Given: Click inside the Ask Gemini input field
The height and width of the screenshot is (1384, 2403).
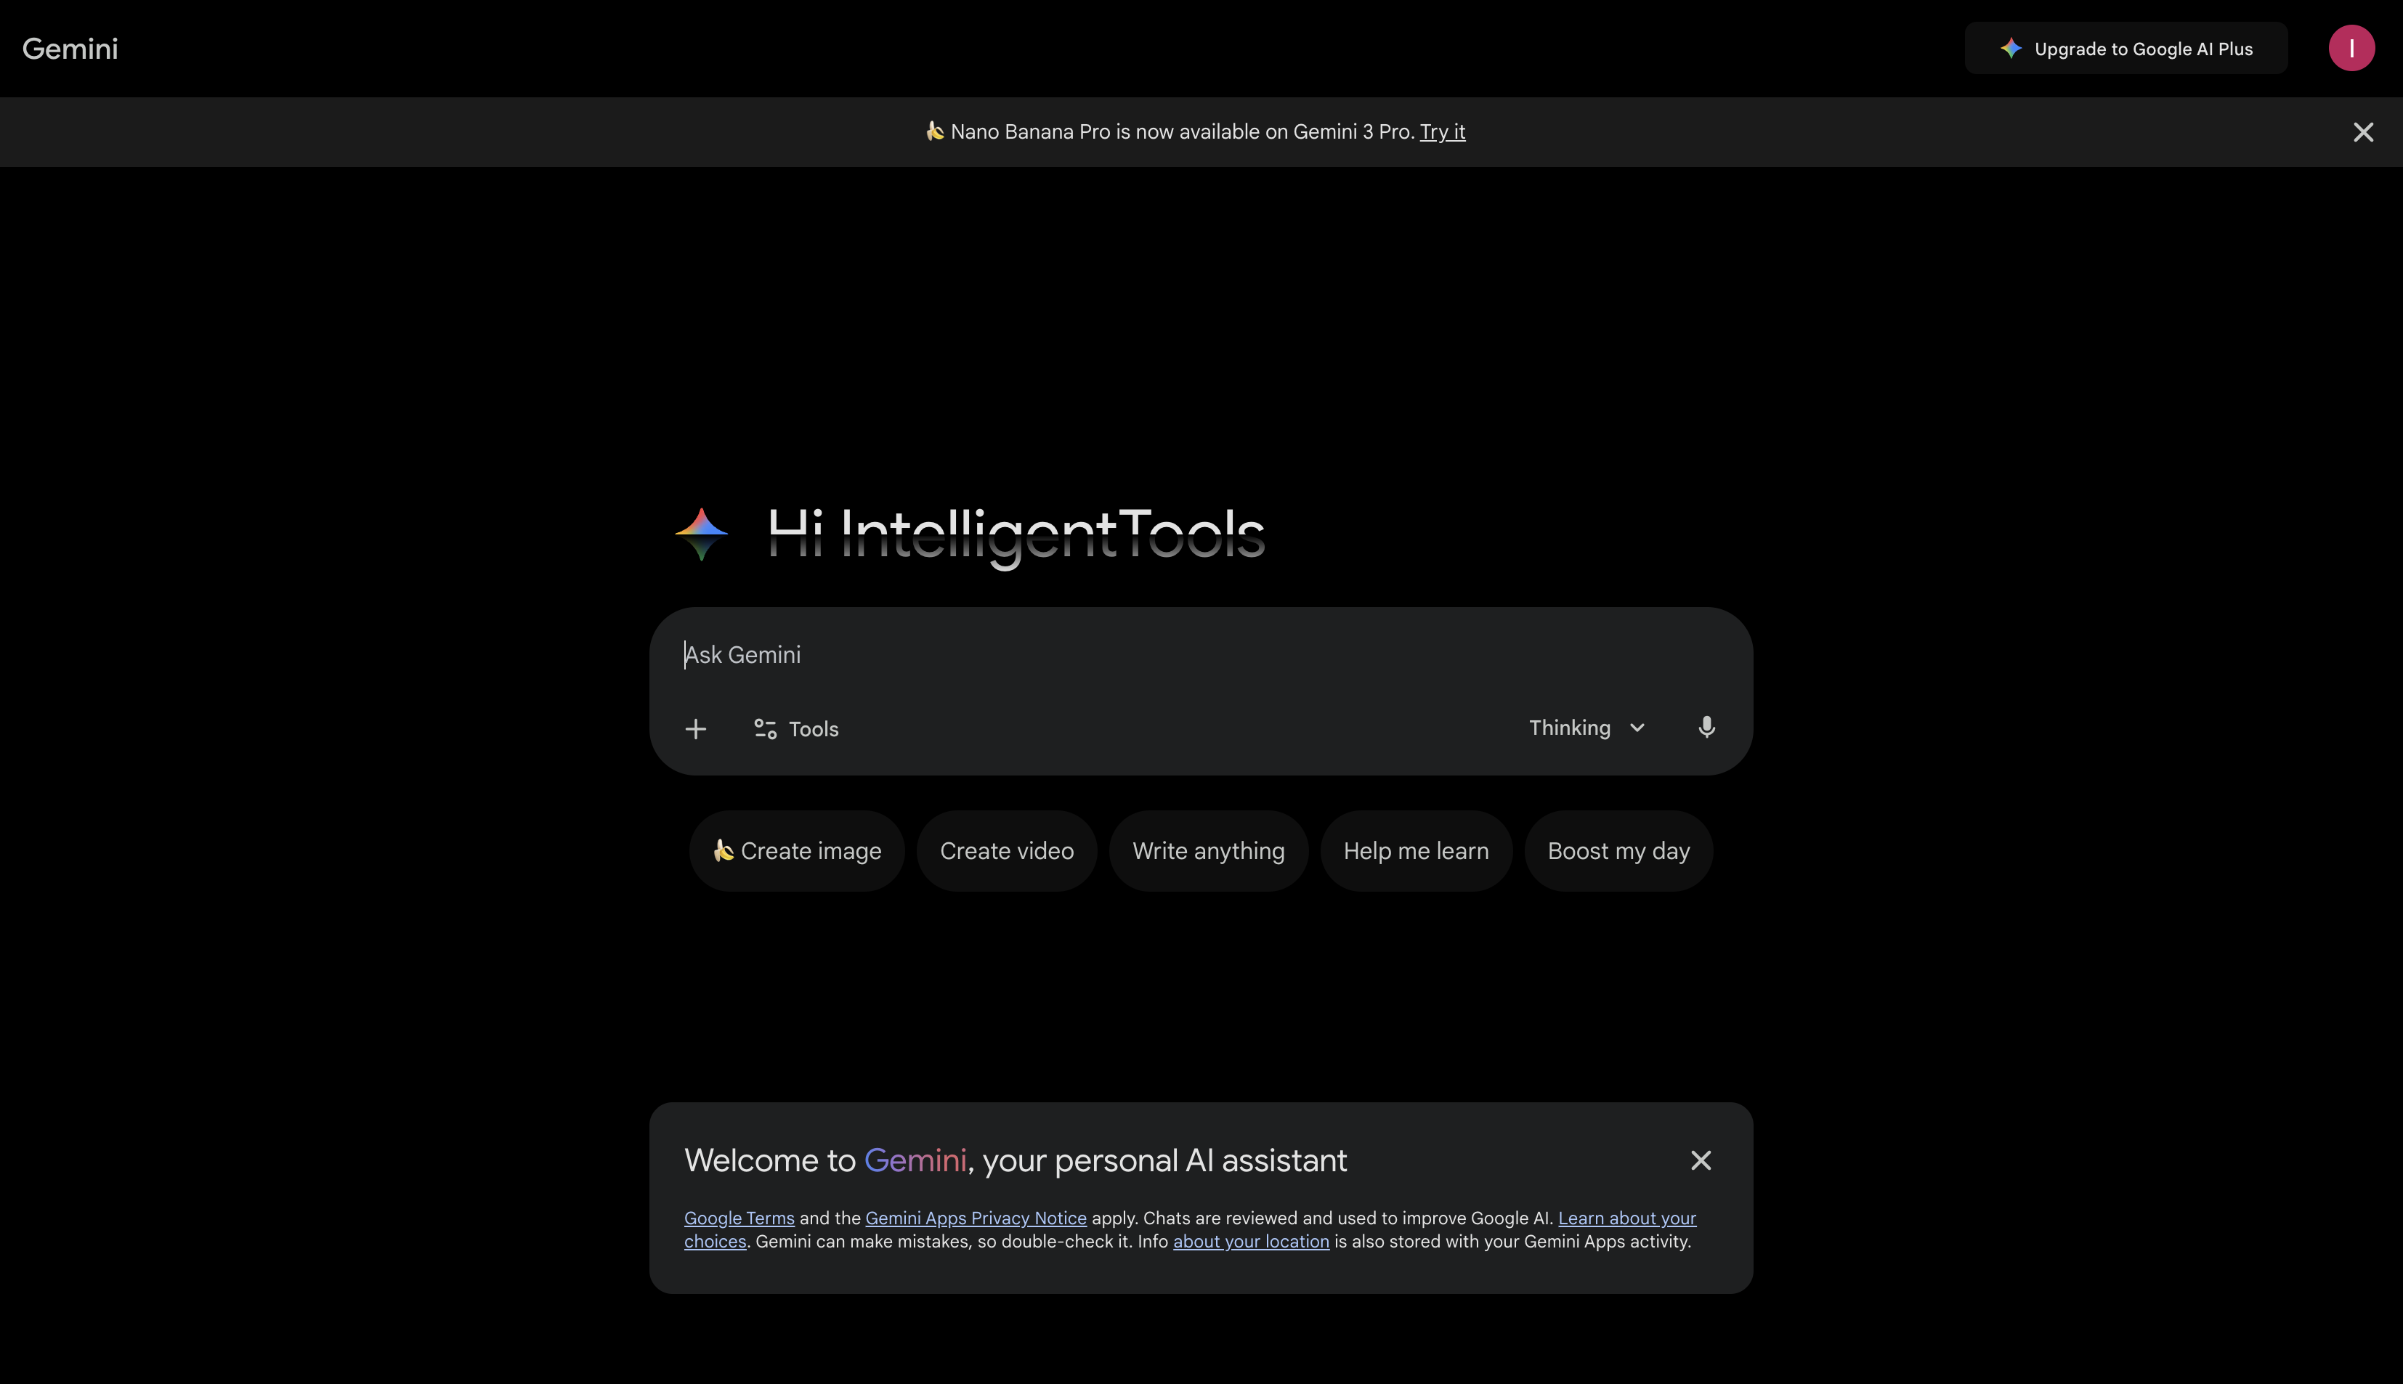Looking at the screenshot, I should [1046, 654].
